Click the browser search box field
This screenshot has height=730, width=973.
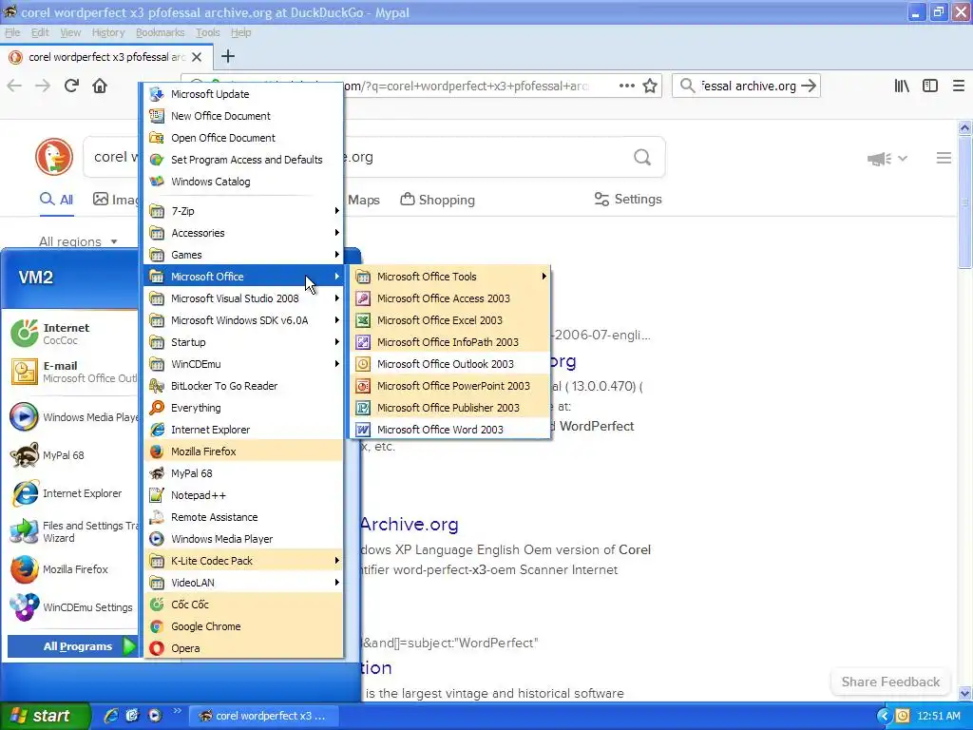pos(746,86)
